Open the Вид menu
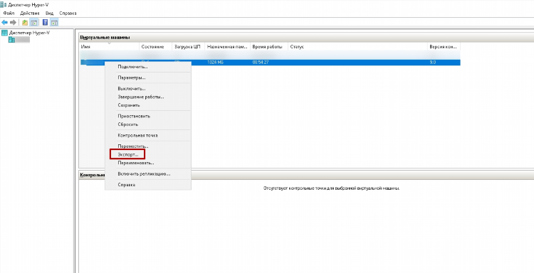 [50, 14]
